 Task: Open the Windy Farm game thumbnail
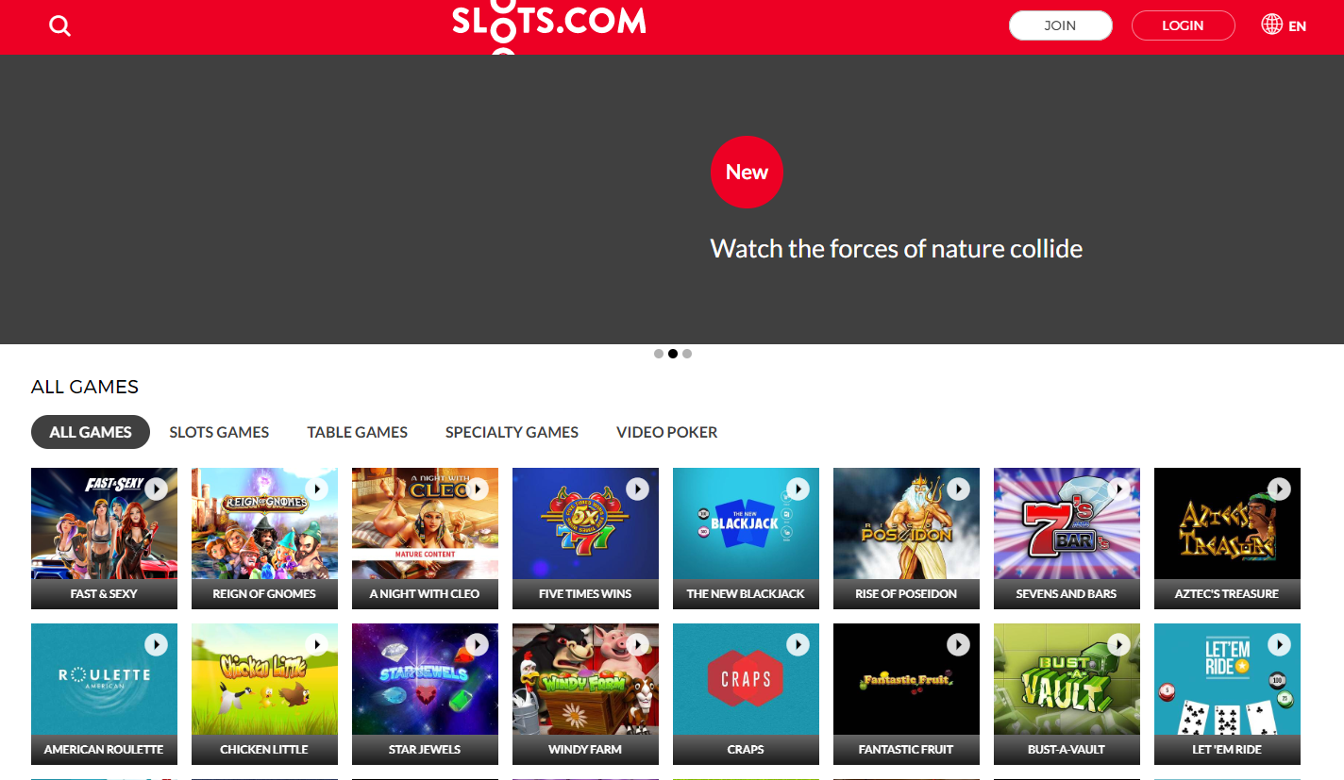[x=585, y=693]
